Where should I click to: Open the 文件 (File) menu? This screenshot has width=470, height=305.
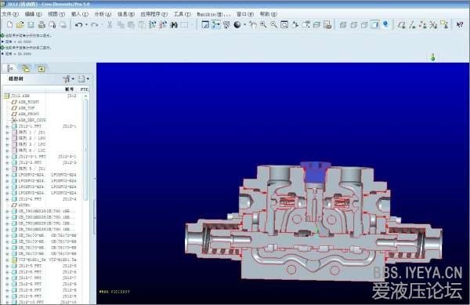coord(9,14)
